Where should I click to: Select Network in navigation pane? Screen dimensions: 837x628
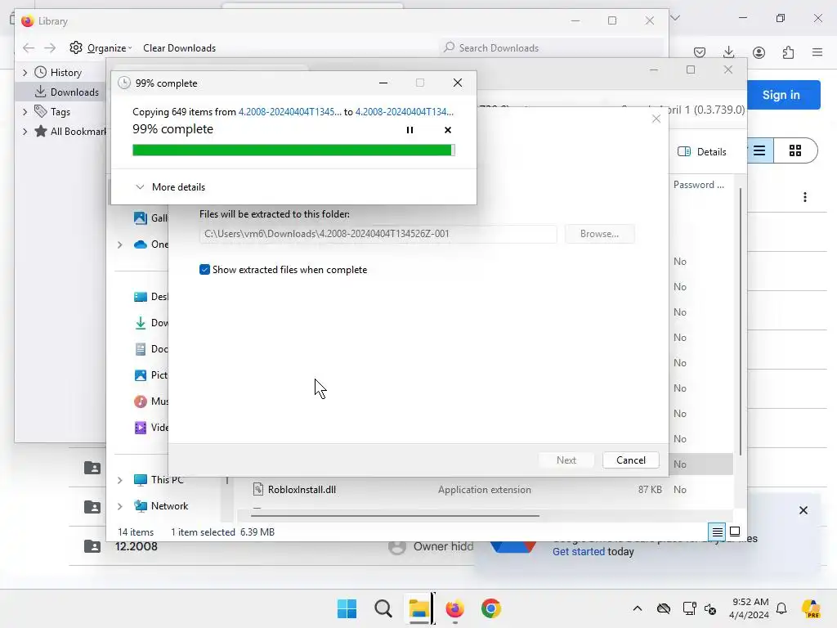coord(161,506)
